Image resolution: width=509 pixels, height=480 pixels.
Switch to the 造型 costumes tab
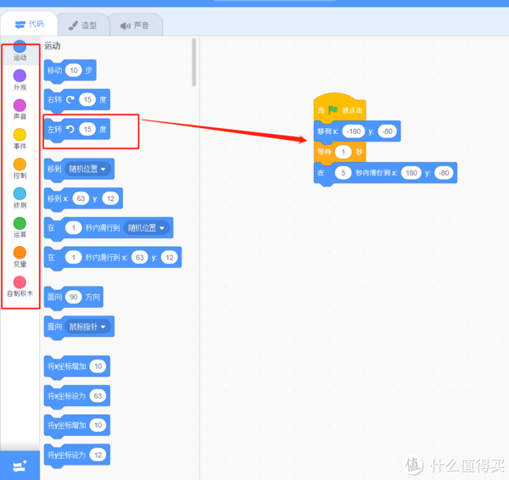tap(83, 25)
